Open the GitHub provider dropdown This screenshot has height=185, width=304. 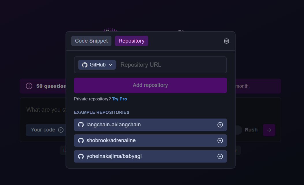click(x=97, y=65)
